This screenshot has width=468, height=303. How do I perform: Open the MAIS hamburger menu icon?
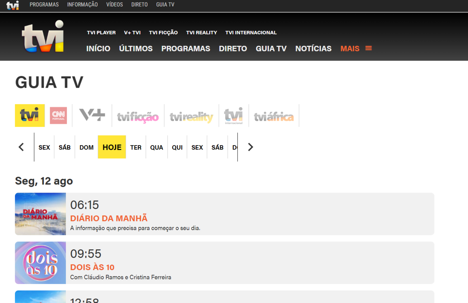[369, 48]
